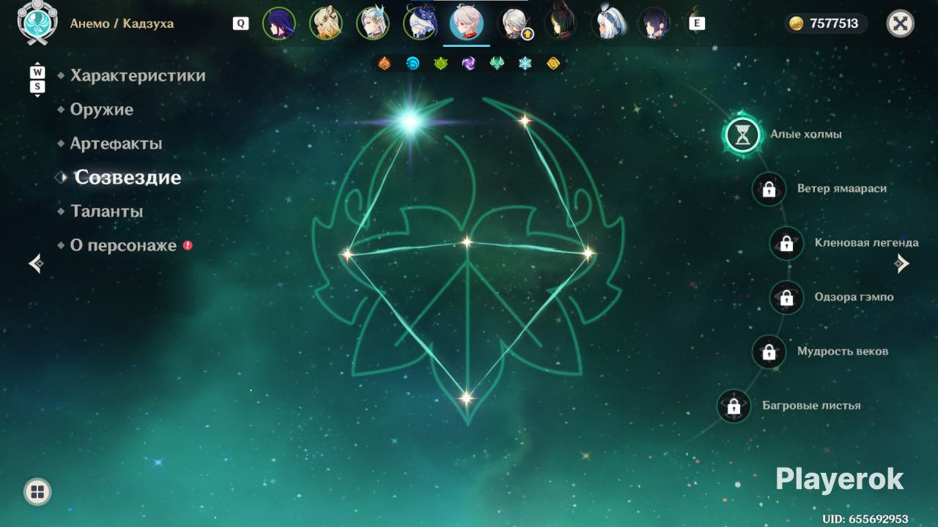Screen dimensions: 938x527
Task: Open the Оружие menu
Action: [x=102, y=110]
